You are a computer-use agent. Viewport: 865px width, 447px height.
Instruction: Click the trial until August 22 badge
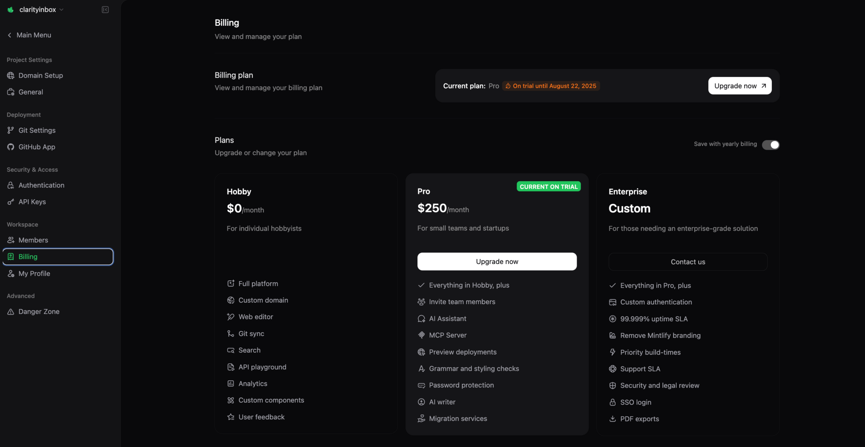tap(551, 86)
